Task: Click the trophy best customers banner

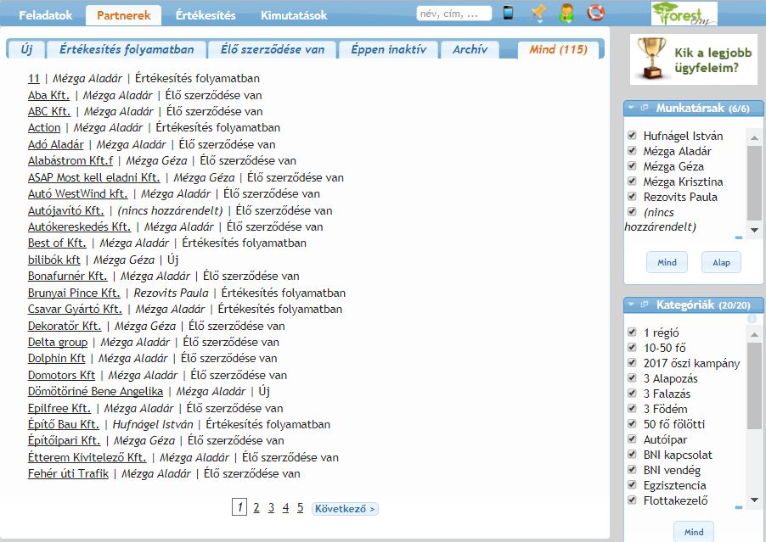Action: click(x=694, y=59)
